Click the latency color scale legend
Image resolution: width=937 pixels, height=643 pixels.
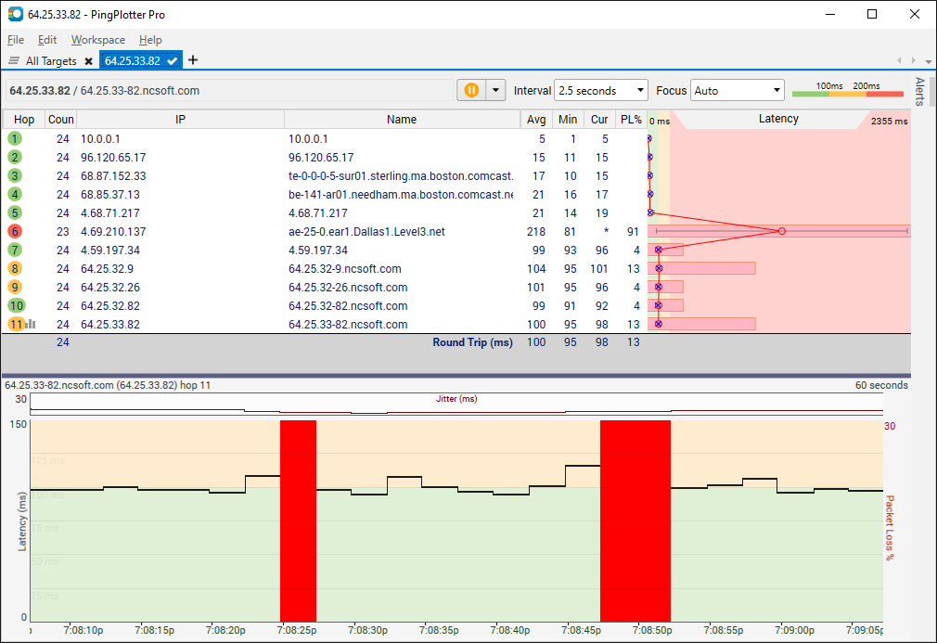click(x=847, y=90)
